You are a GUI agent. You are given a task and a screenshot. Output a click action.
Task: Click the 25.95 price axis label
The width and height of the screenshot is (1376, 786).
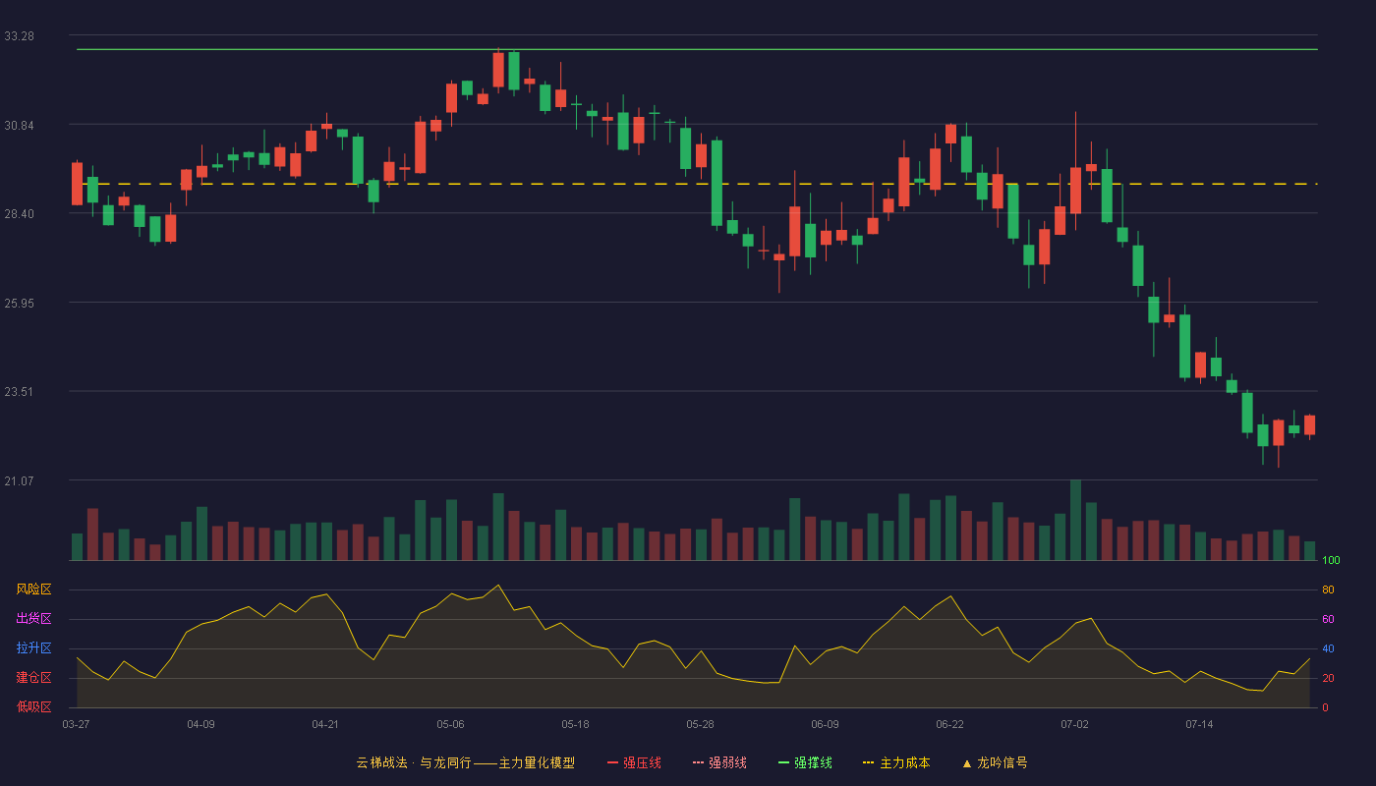pyautogui.click(x=19, y=303)
